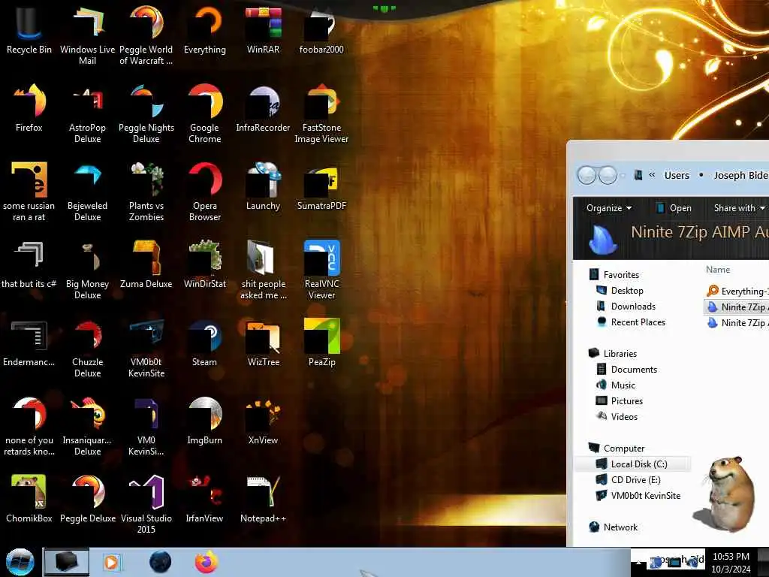Select the Visual Studio 2015 icon
This screenshot has width=769, height=577.
point(146,504)
